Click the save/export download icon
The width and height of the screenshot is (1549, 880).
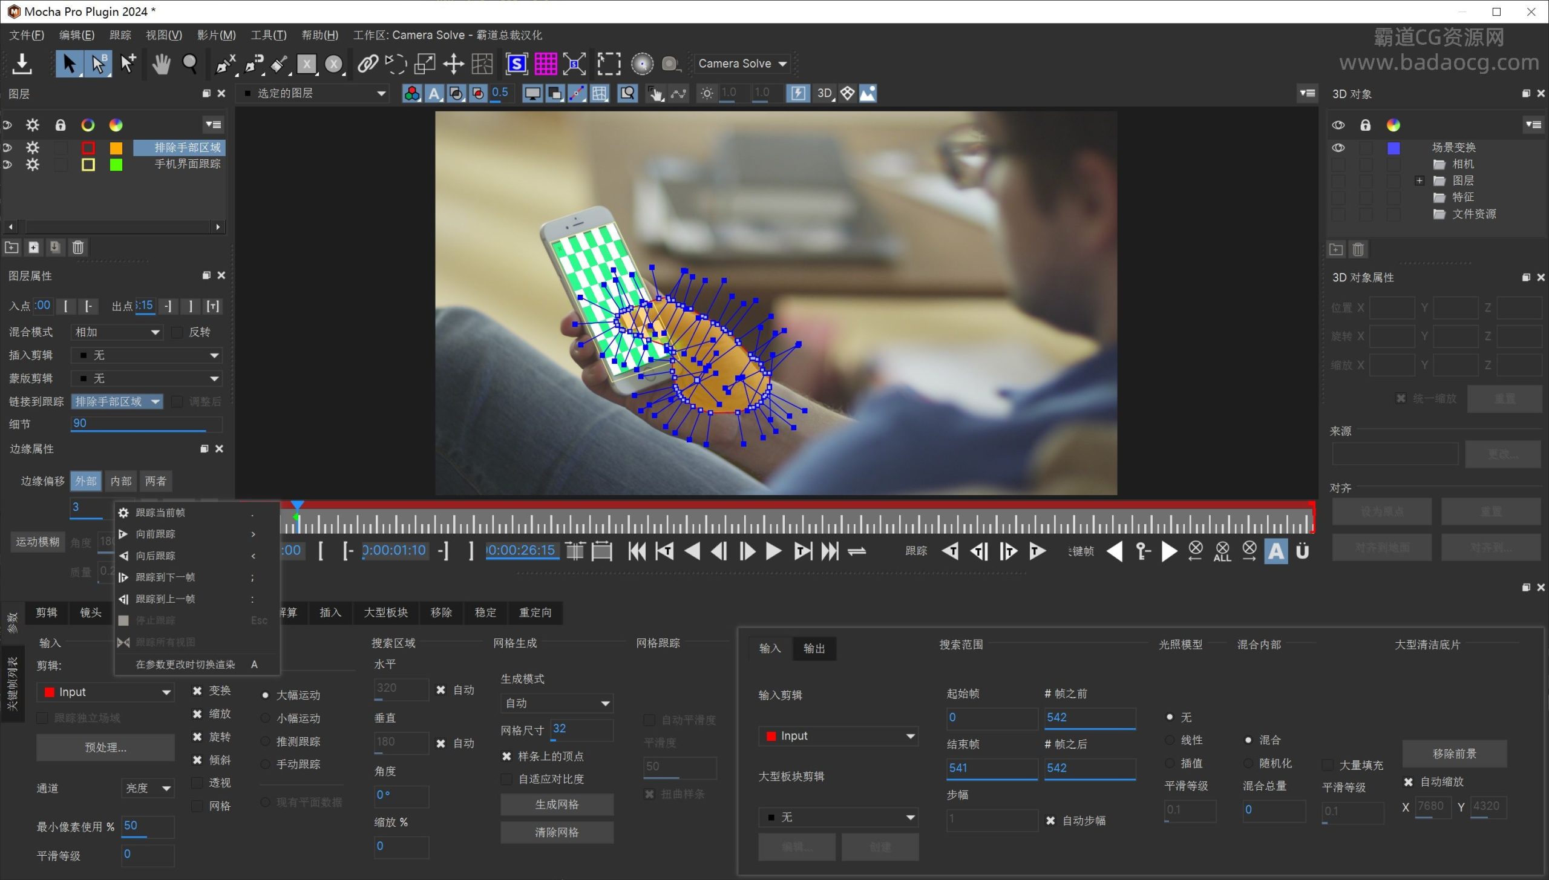(22, 64)
